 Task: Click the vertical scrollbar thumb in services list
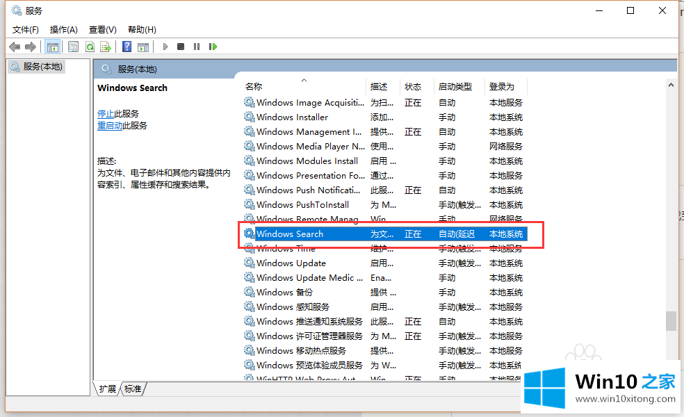(671, 320)
